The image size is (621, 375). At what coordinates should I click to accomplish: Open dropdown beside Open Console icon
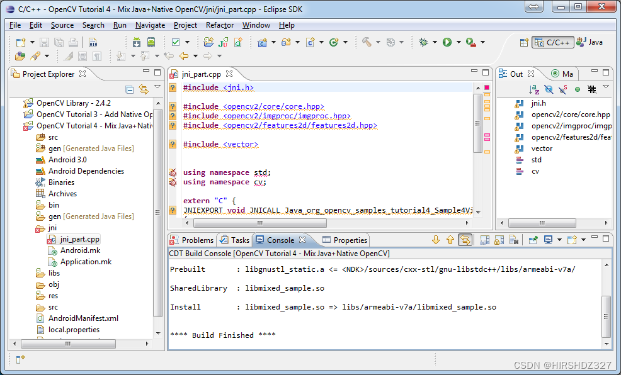click(583, 240)
